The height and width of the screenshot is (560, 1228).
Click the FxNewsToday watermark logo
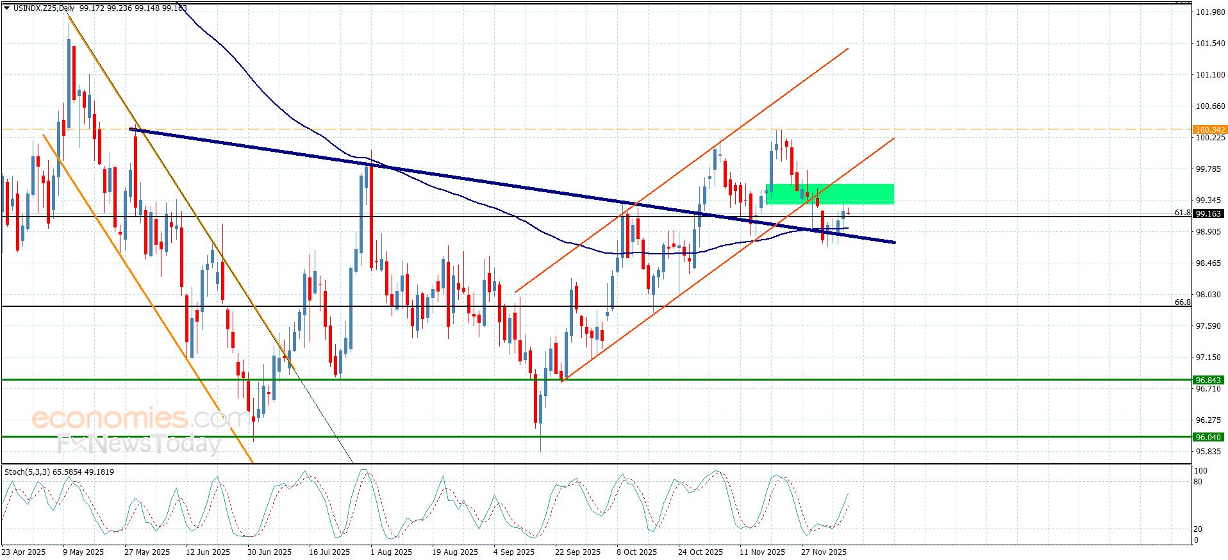pos(138,443)
